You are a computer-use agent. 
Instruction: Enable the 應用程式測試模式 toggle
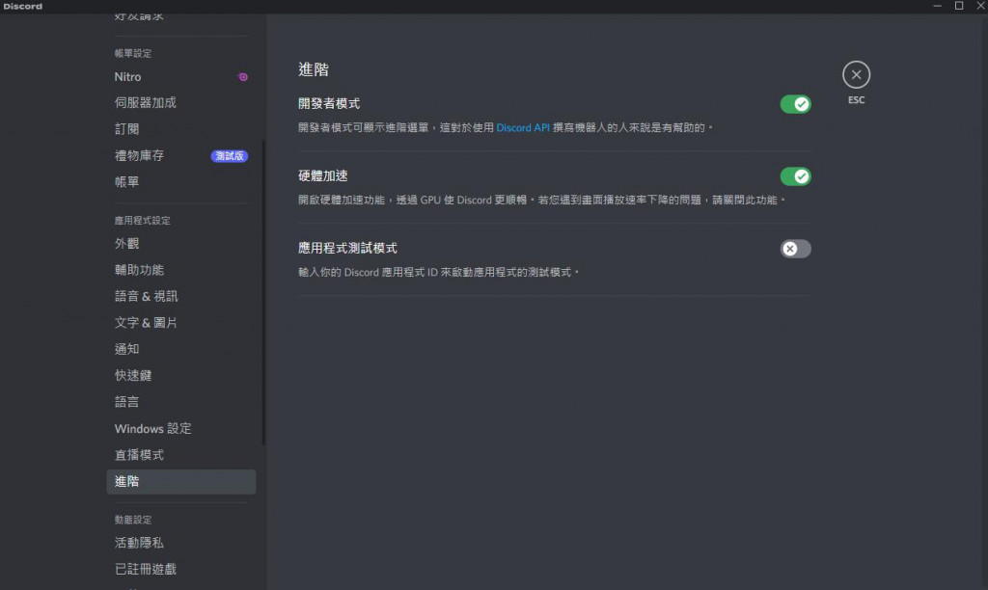pos(795,249)
